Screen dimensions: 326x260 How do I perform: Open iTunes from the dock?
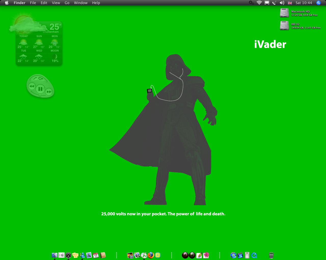[144, 255]
